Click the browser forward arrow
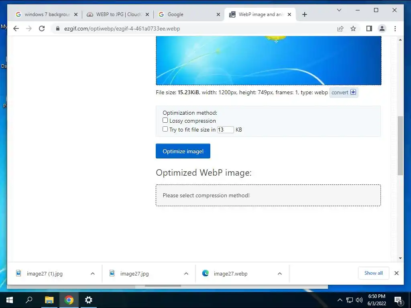Screen dimensions: 411x308 (29, 28)
